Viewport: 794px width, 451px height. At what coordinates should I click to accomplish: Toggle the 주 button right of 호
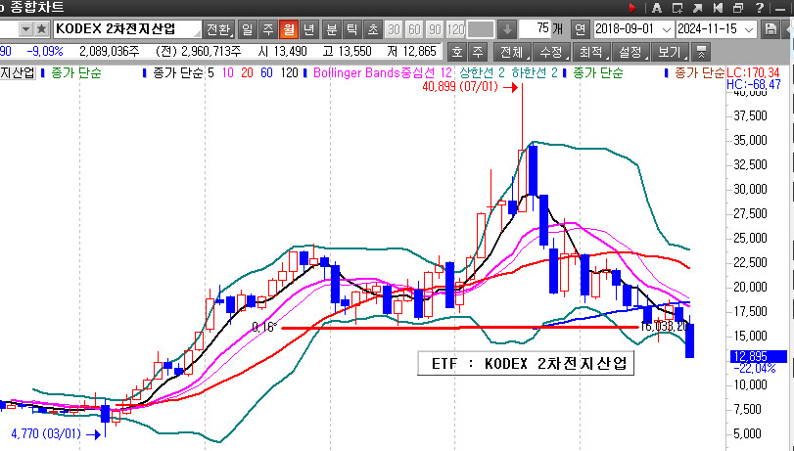pos(478,52)
